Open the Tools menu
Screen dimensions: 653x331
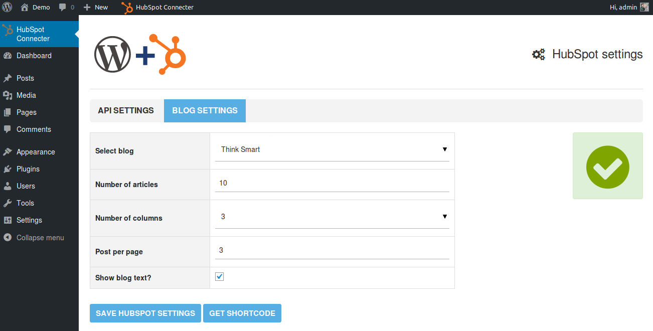coord(39,203)
